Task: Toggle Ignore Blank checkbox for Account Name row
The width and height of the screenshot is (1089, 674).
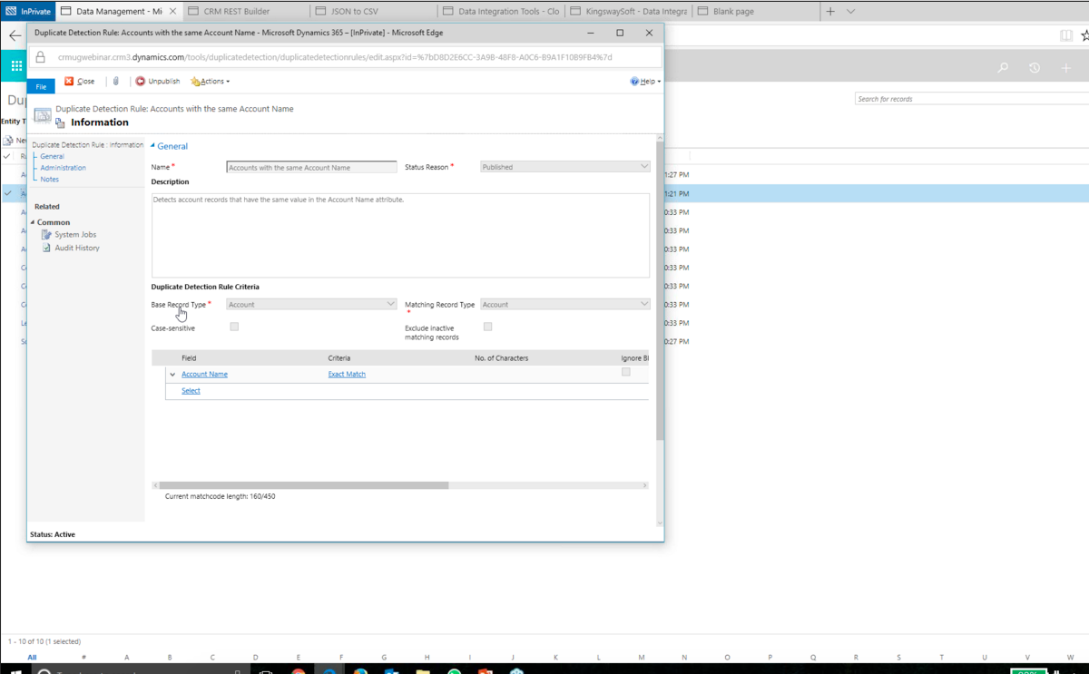Action: click(x=625, y=372)
